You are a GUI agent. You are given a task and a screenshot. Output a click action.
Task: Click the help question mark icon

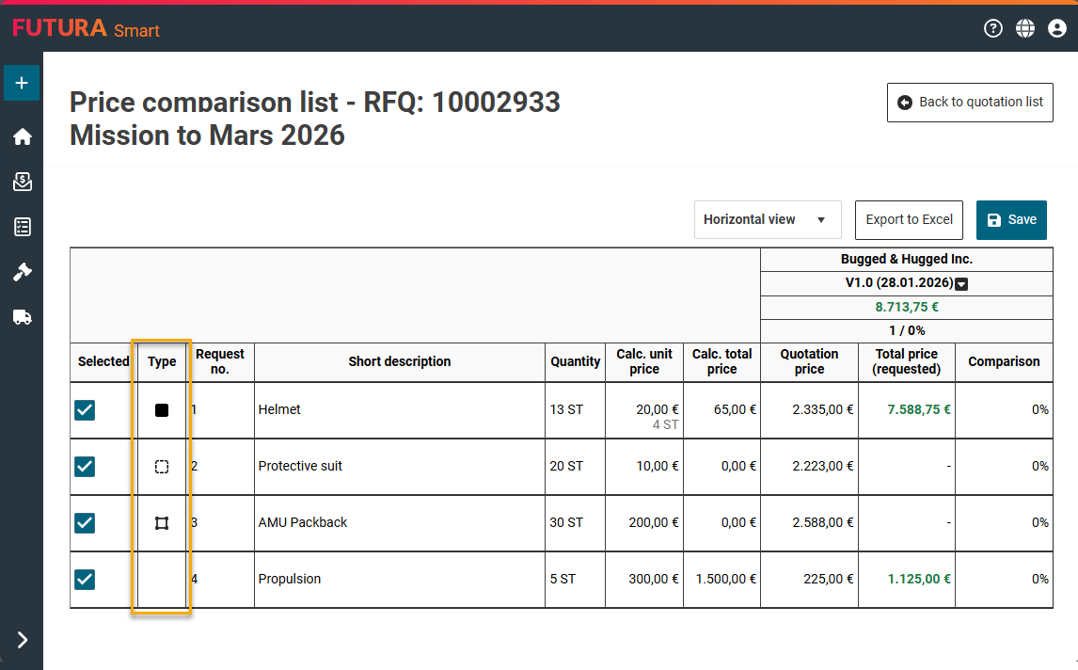click(x=993, y=28)
